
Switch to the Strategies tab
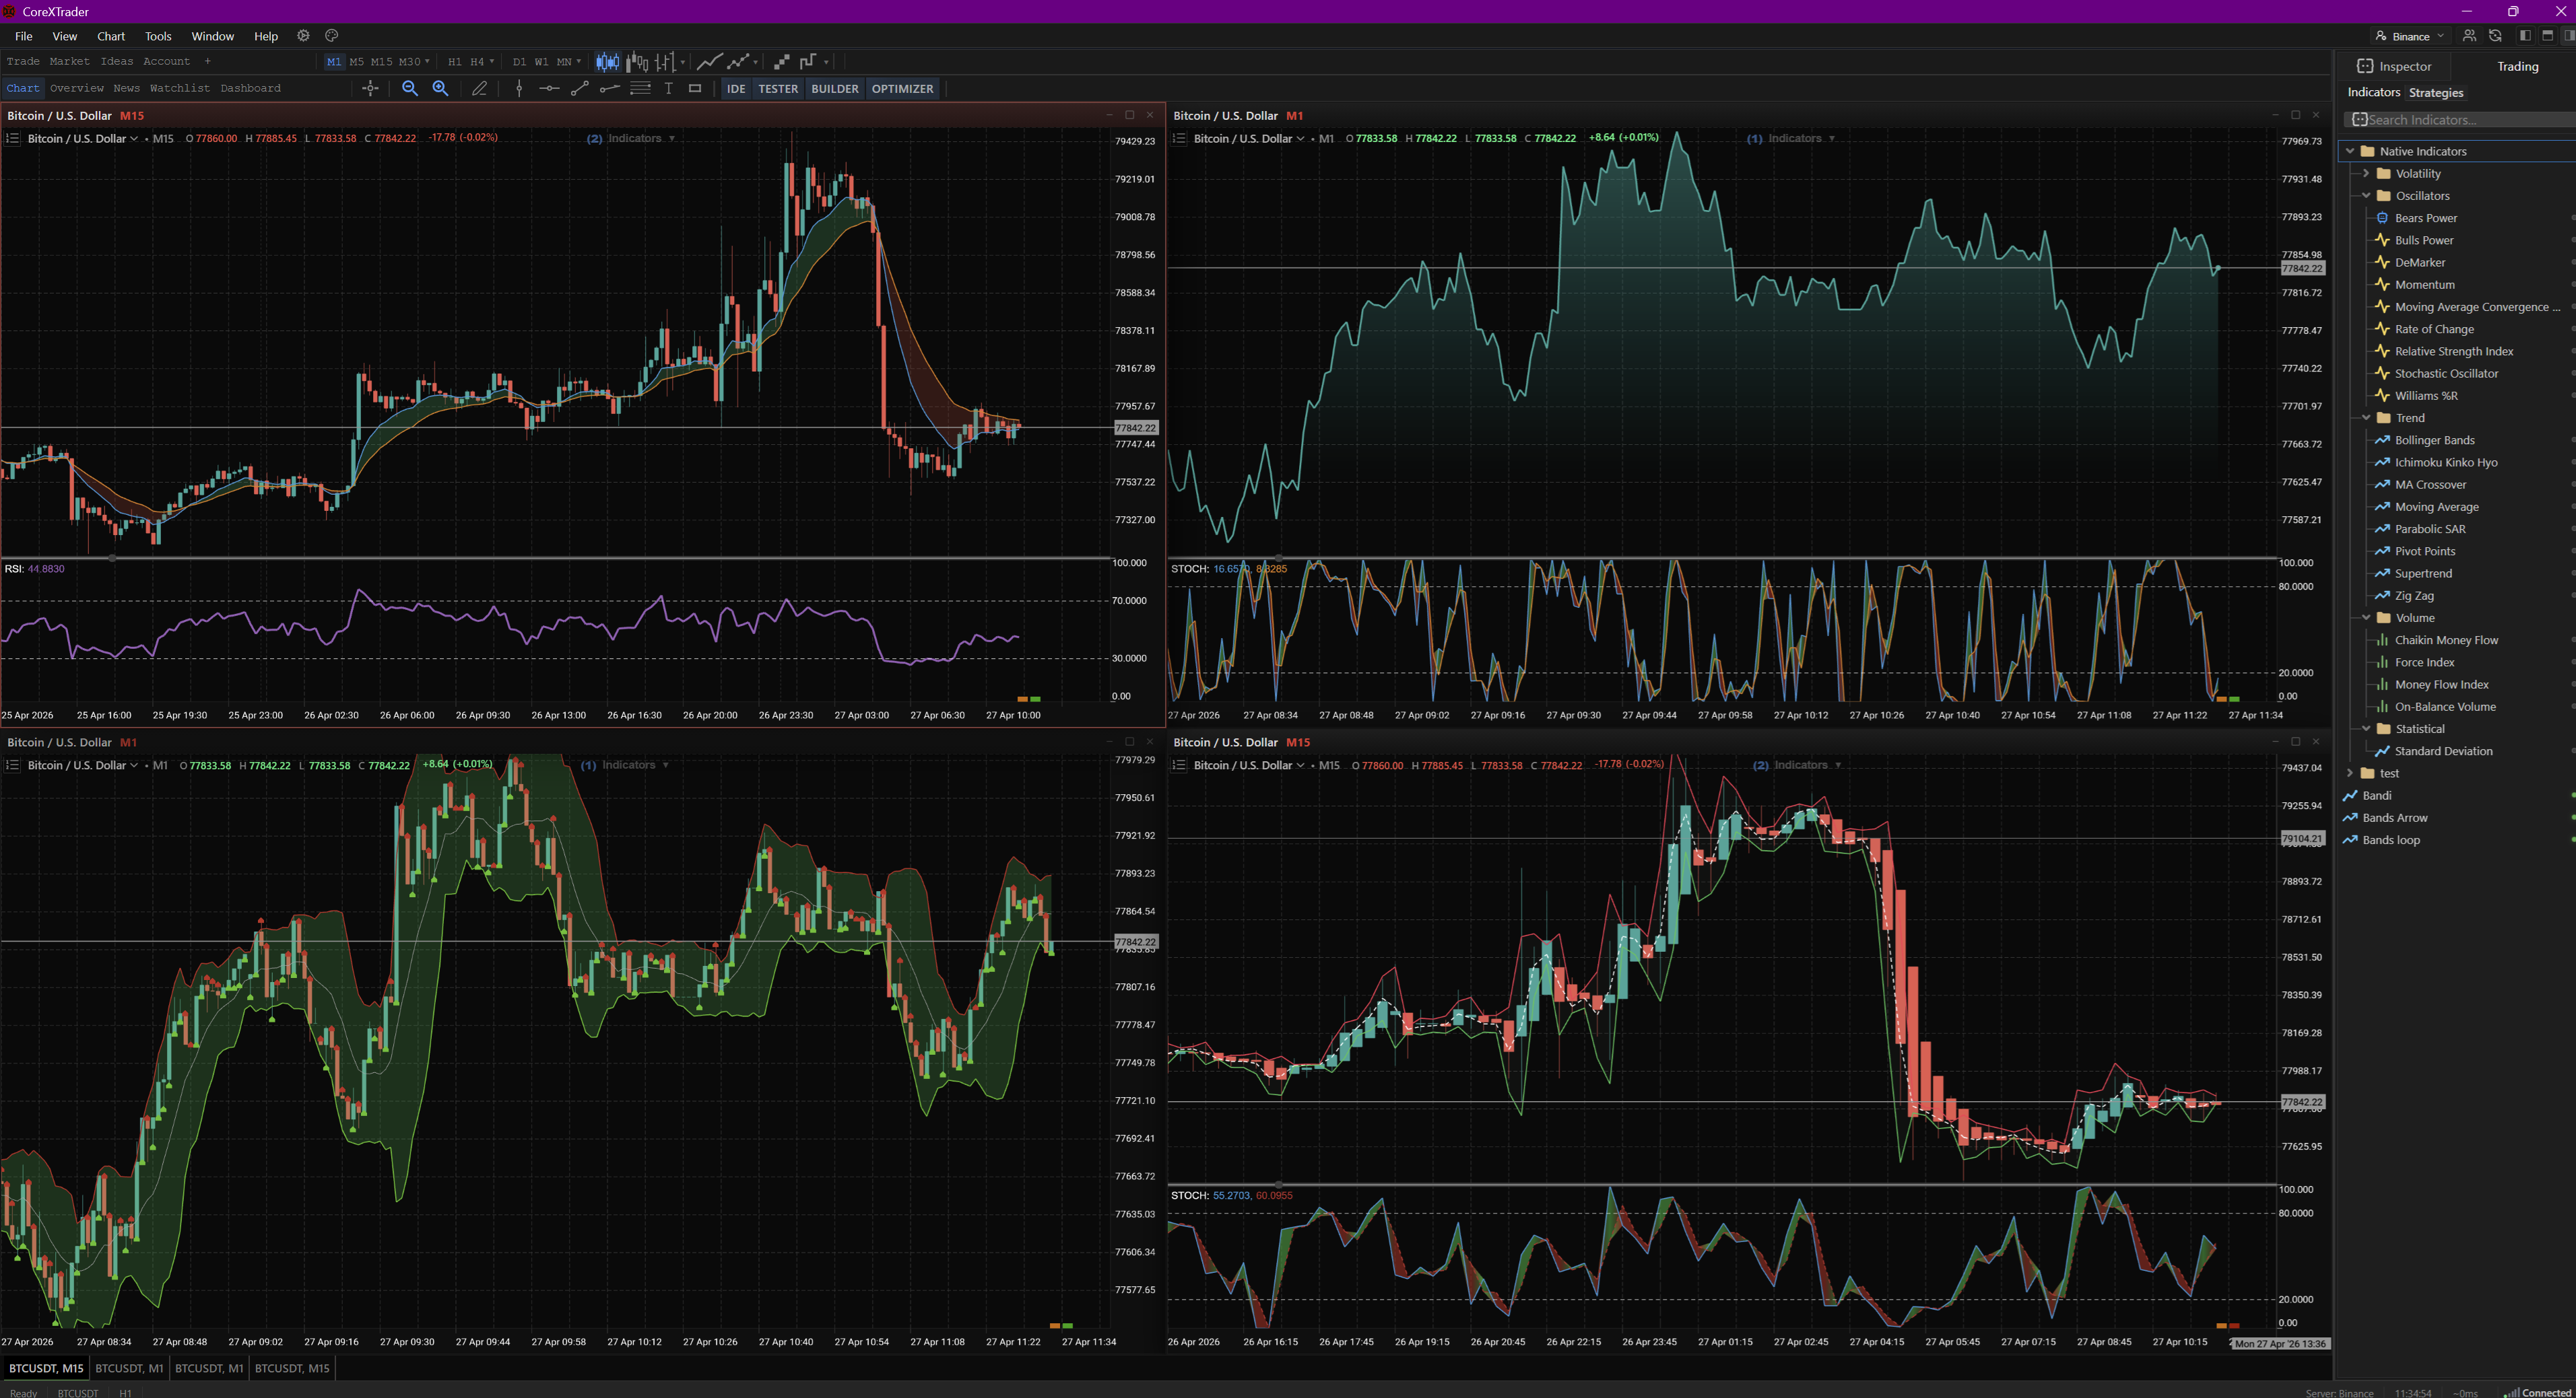[2436, 93]
